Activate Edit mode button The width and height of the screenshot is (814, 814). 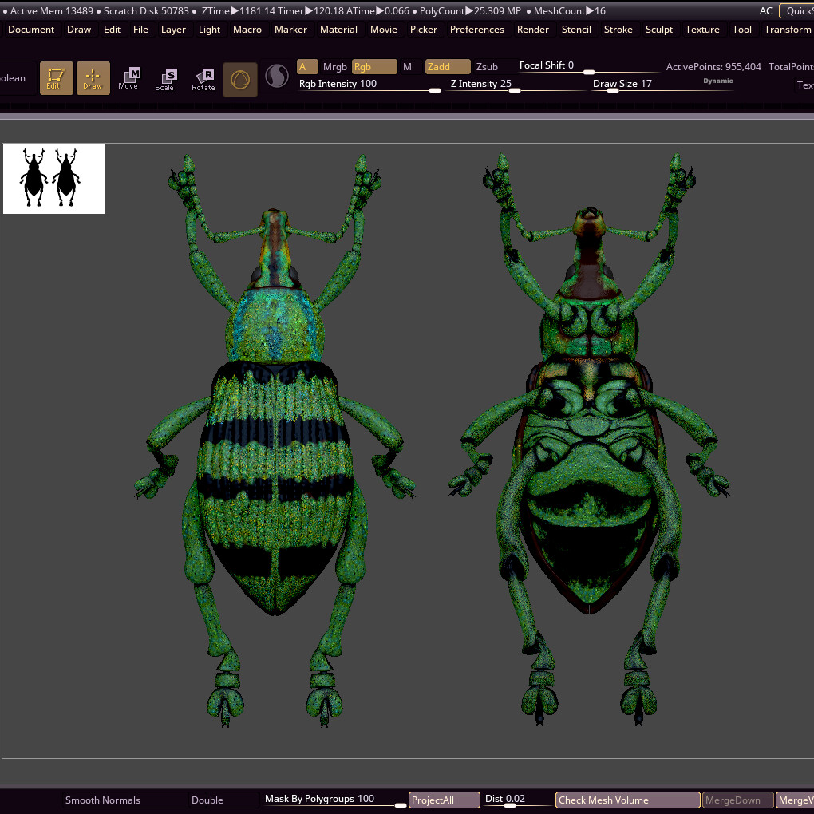56,78
